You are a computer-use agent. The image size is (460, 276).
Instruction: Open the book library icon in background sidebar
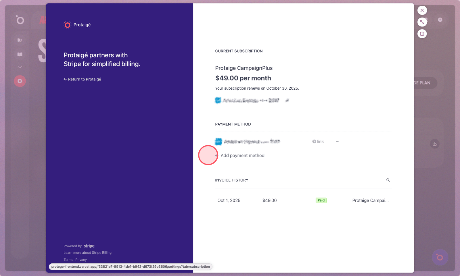20,54
